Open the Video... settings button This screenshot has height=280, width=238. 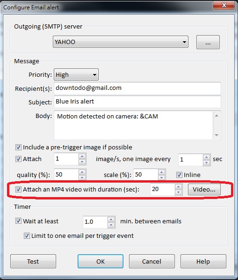click(204, 189)
